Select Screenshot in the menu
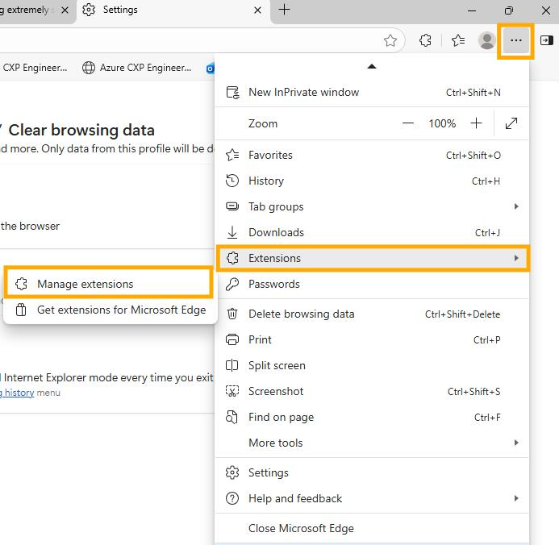This screenshot has width=559, height=545. [x=372, y=392]
